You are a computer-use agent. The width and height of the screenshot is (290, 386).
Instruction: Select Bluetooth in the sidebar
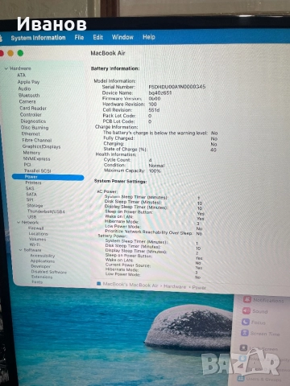tap(29, 96)
